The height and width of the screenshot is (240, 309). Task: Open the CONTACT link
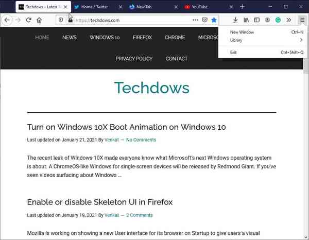(176, 59)
